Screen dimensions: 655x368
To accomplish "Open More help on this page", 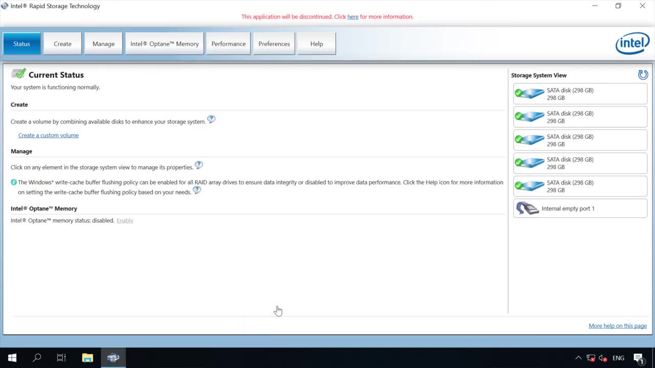I will tap(618, 326).
